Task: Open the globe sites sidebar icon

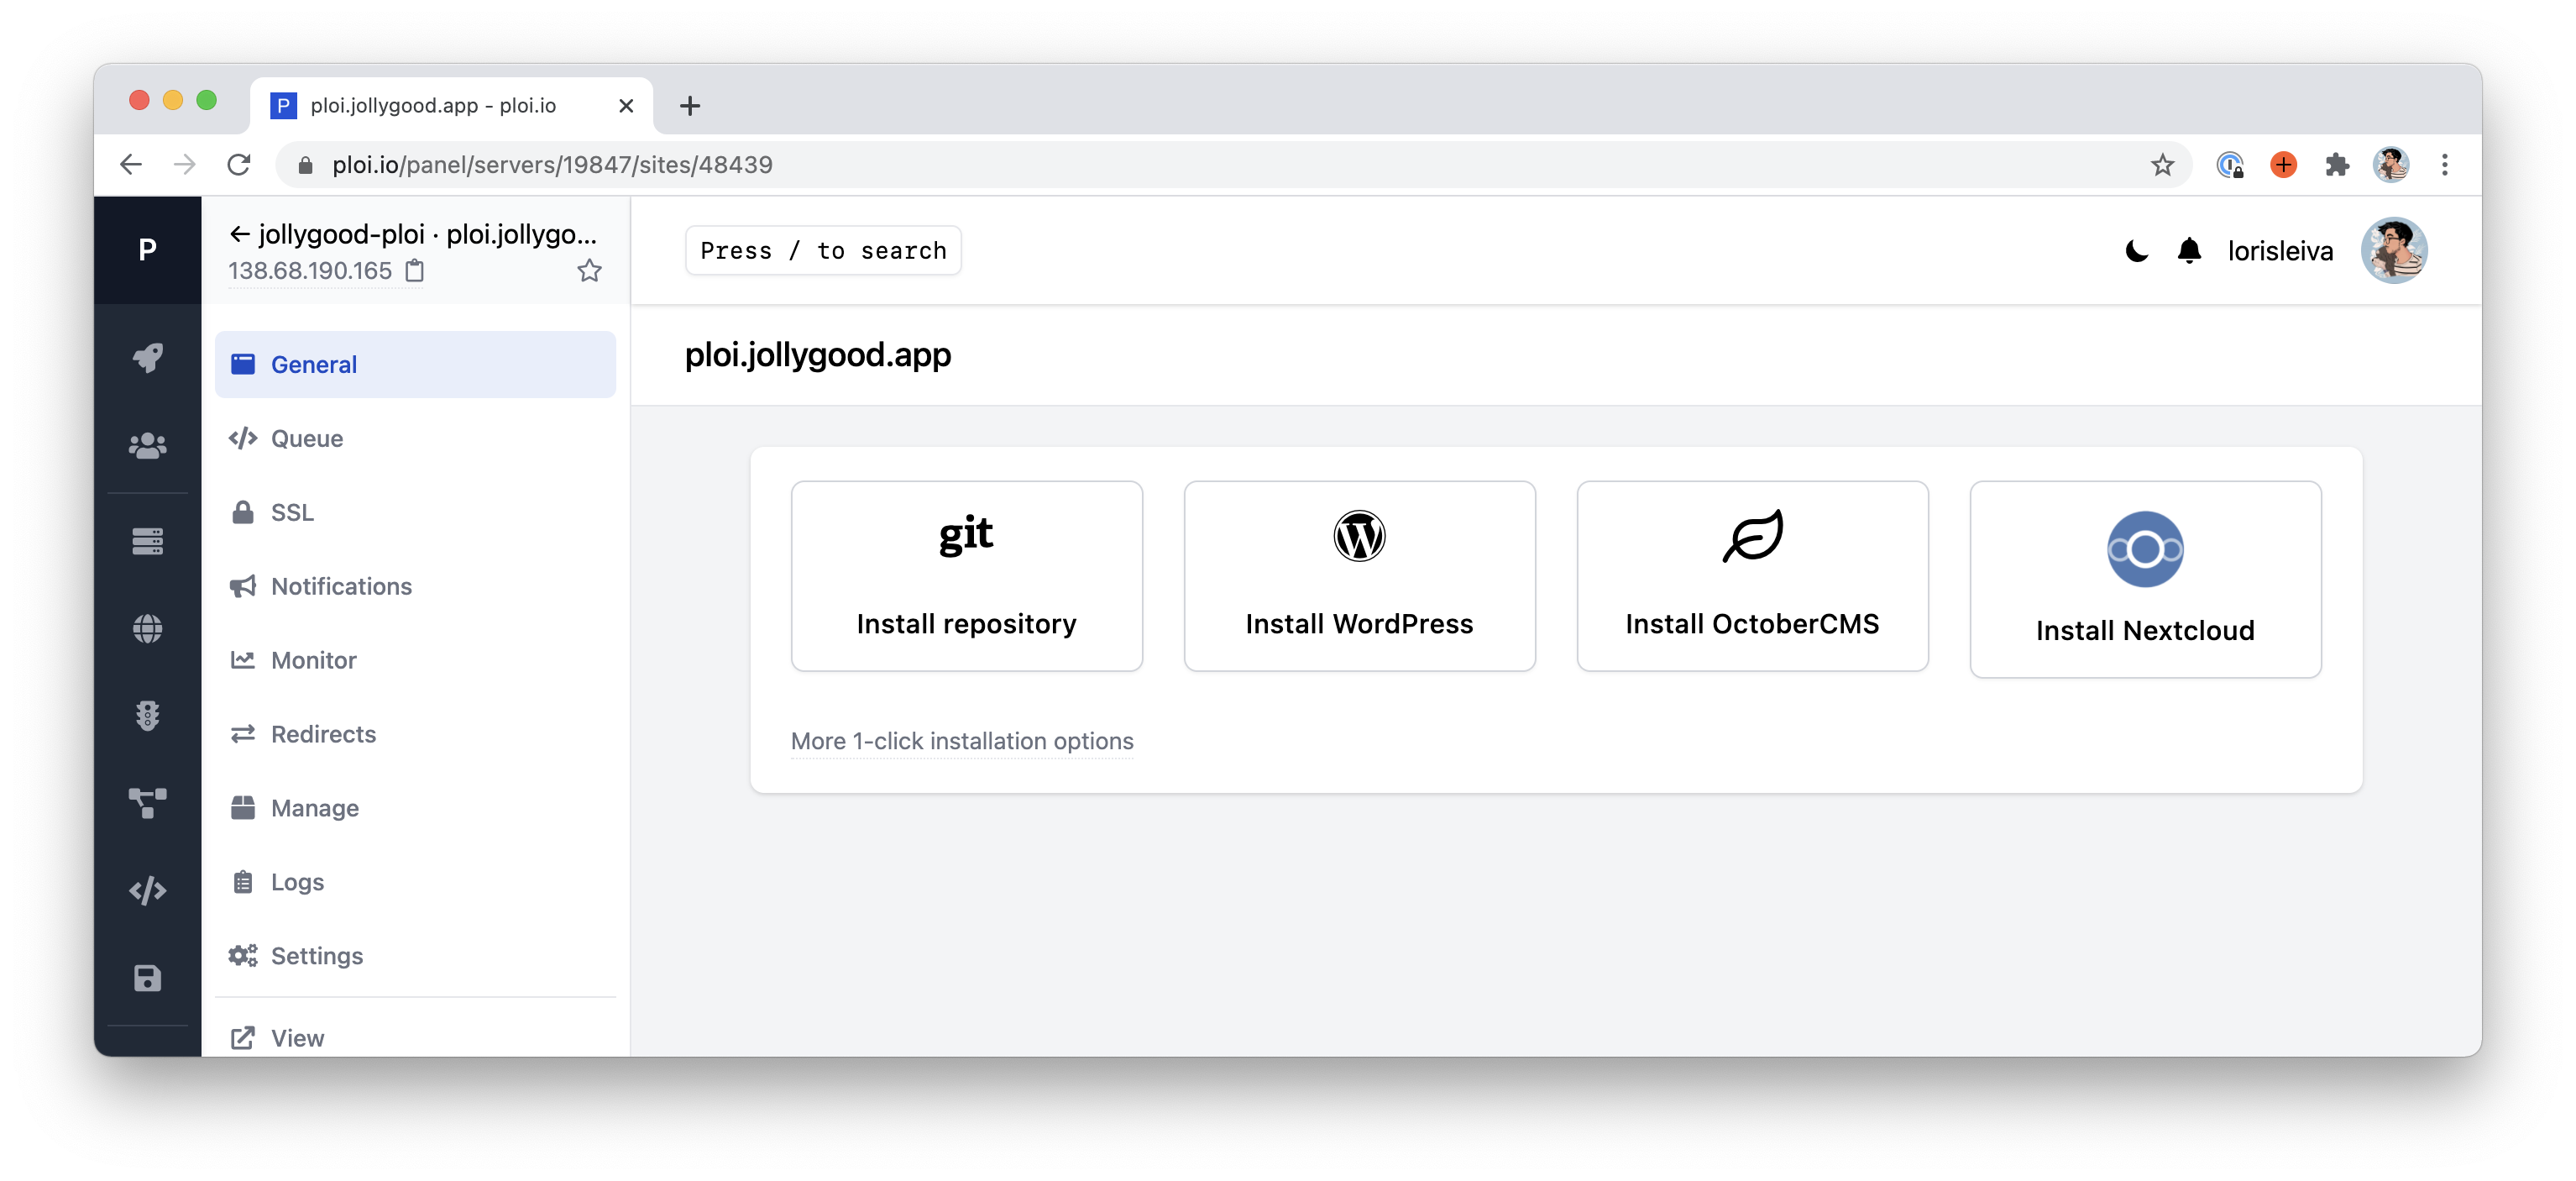Action: click(x=147, y=628)
